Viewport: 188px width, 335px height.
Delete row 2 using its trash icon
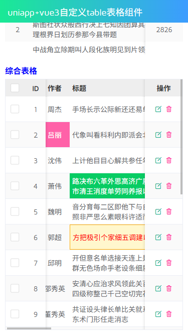pos(169,135)
